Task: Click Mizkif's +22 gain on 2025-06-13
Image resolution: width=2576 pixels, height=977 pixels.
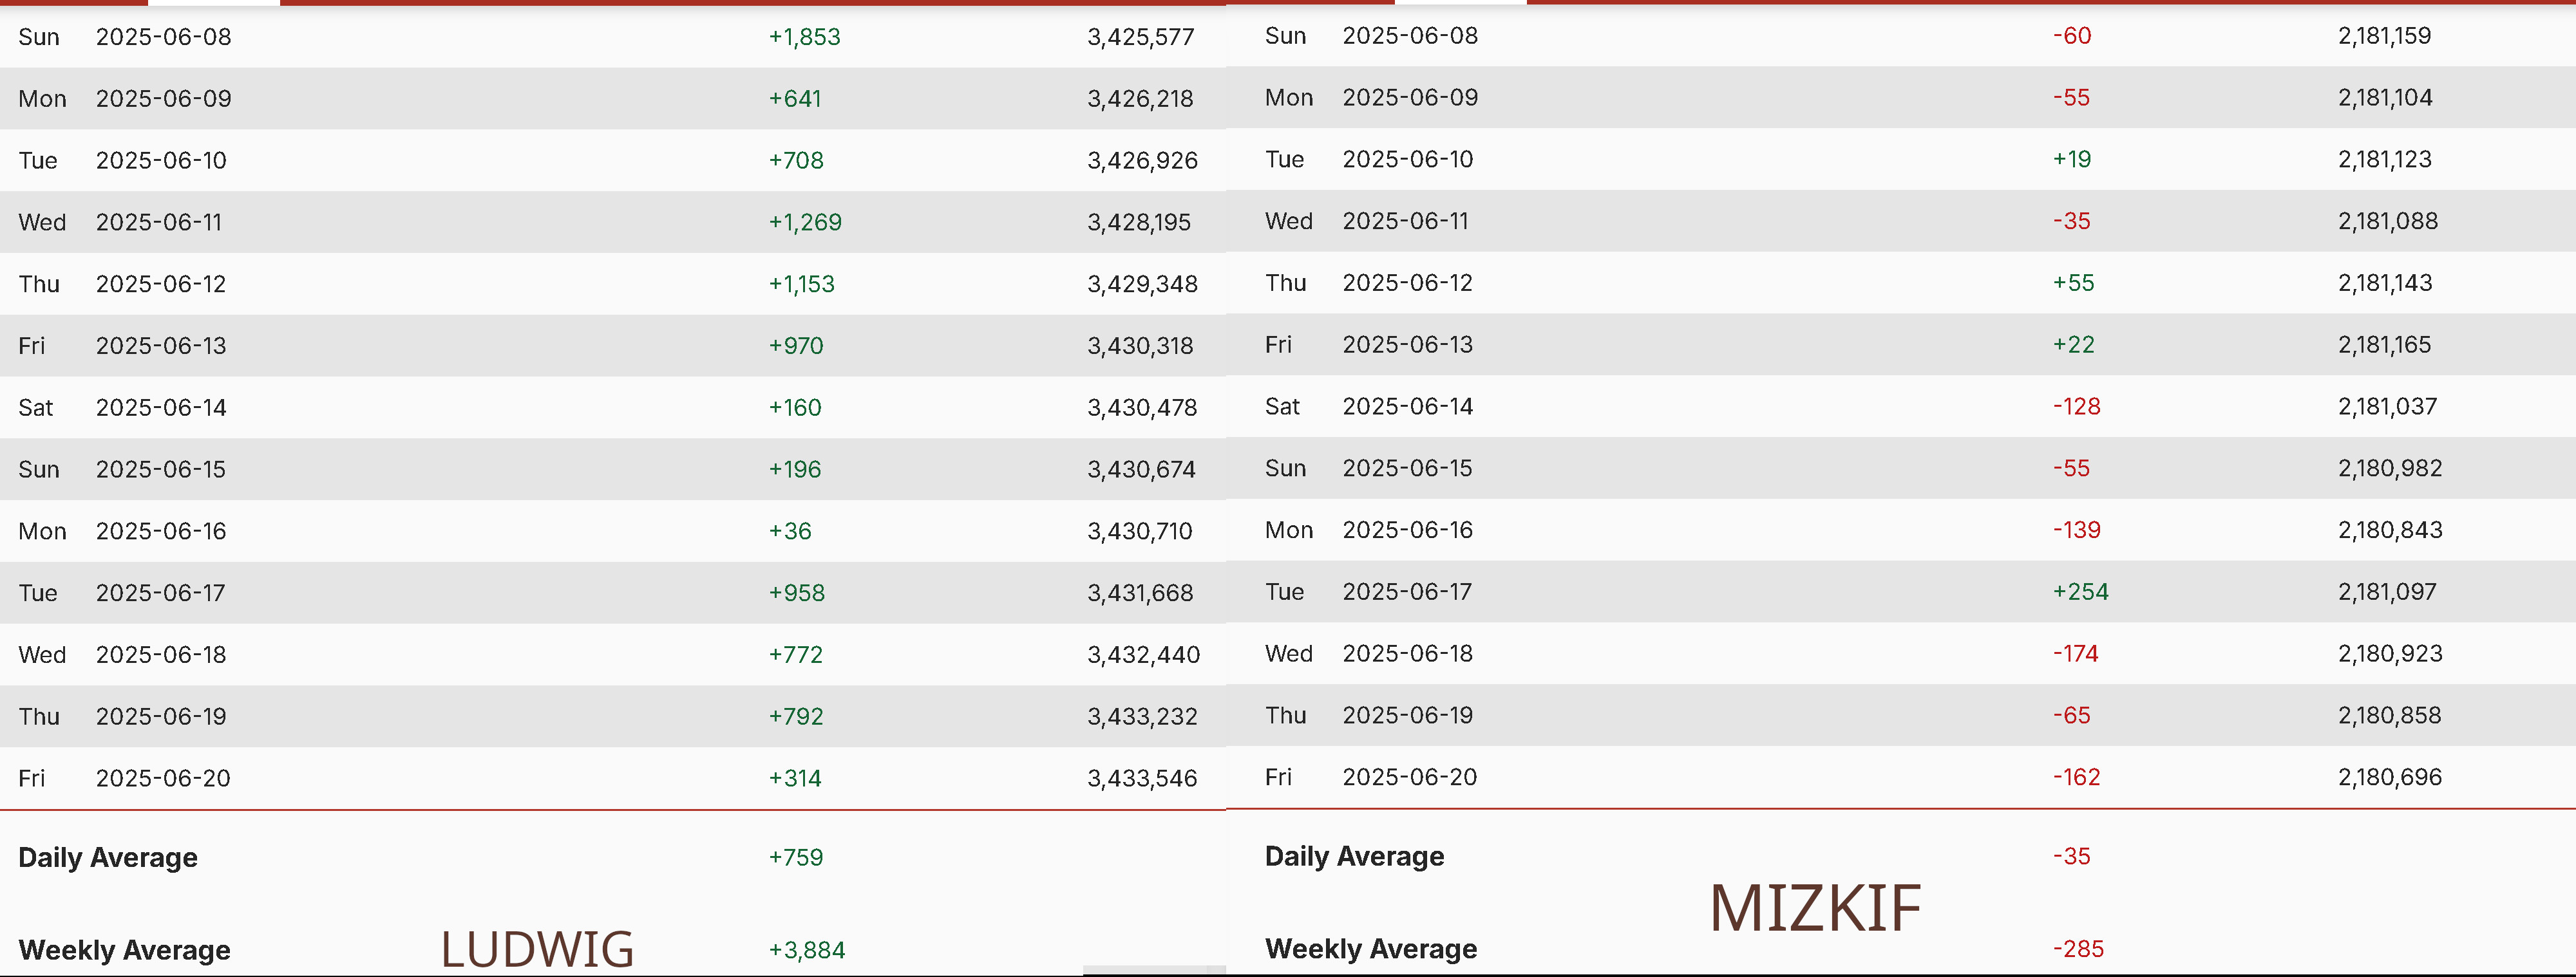Action: point(2074,346)
